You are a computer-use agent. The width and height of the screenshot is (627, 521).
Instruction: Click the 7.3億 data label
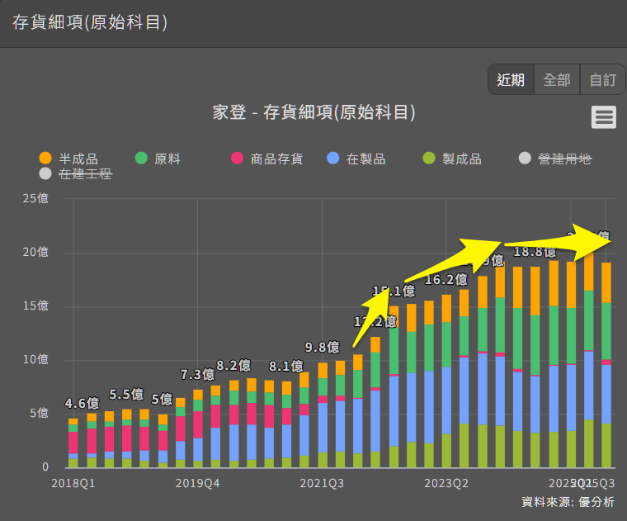click(x=198, y=374)
